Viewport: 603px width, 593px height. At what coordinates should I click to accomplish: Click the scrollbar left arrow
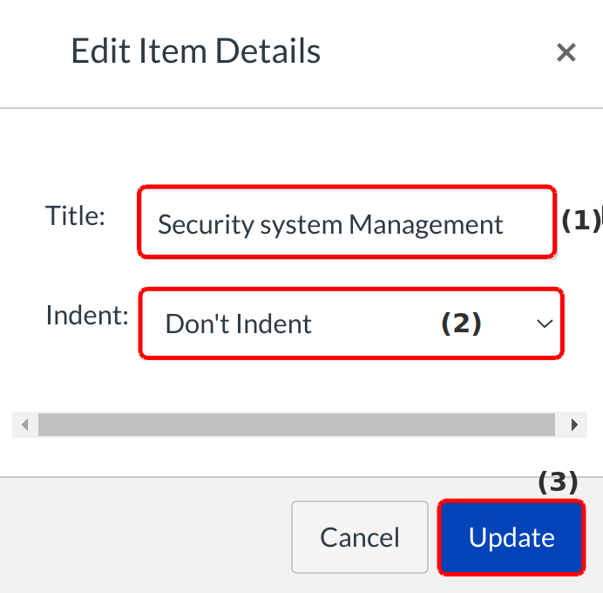click(x=25, y=425)
